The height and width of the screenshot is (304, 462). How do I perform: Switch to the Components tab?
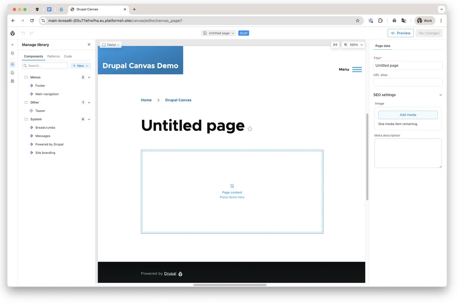tap(34, 56)
